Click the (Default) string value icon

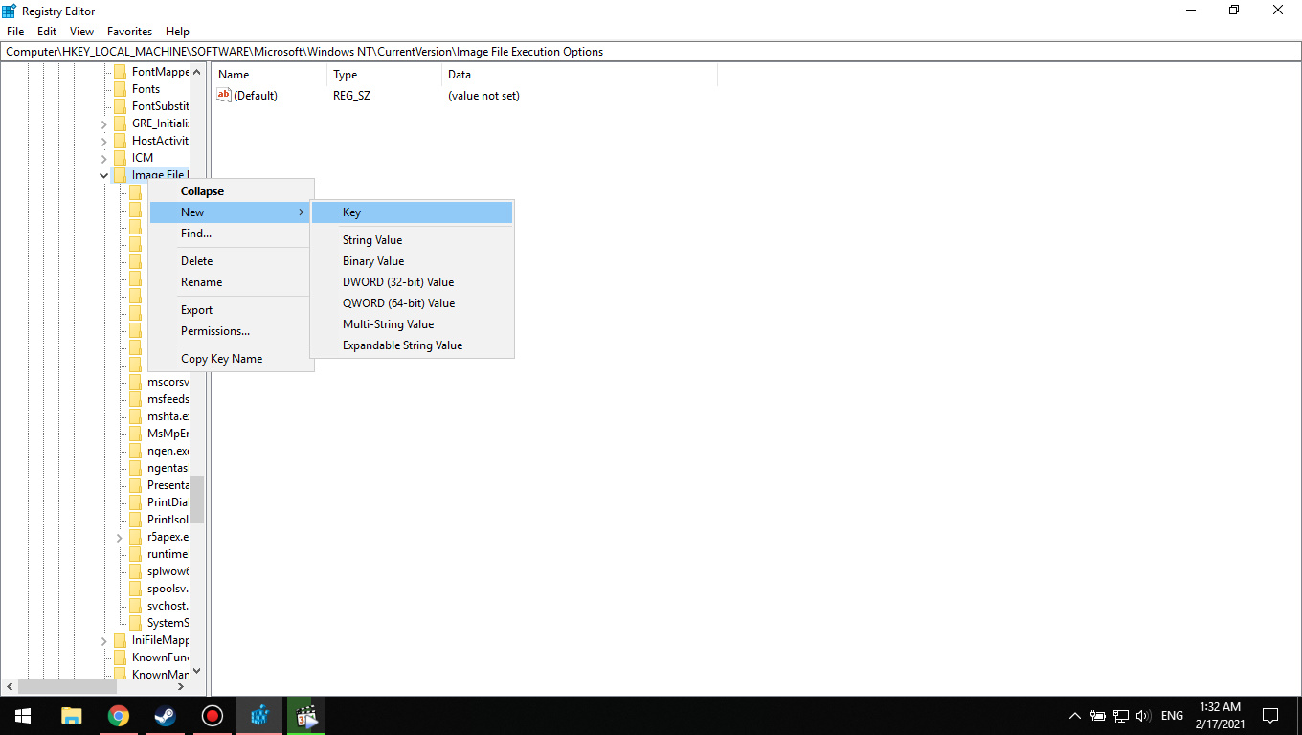pos(224,96)
